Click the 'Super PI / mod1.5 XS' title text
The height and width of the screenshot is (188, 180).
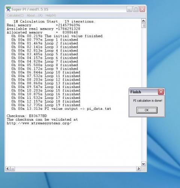click(30, 9)
